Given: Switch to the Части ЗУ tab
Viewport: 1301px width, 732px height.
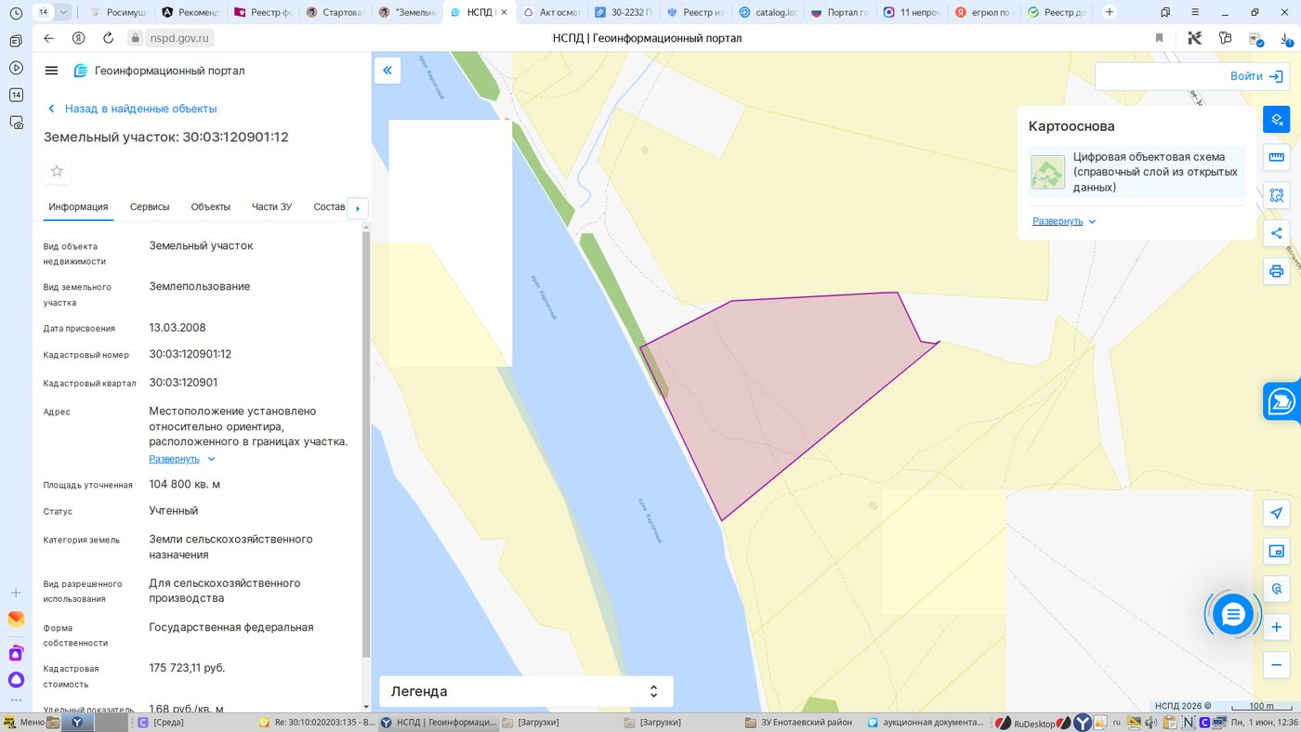Looking at the screenshot, I should click(271, 207).
